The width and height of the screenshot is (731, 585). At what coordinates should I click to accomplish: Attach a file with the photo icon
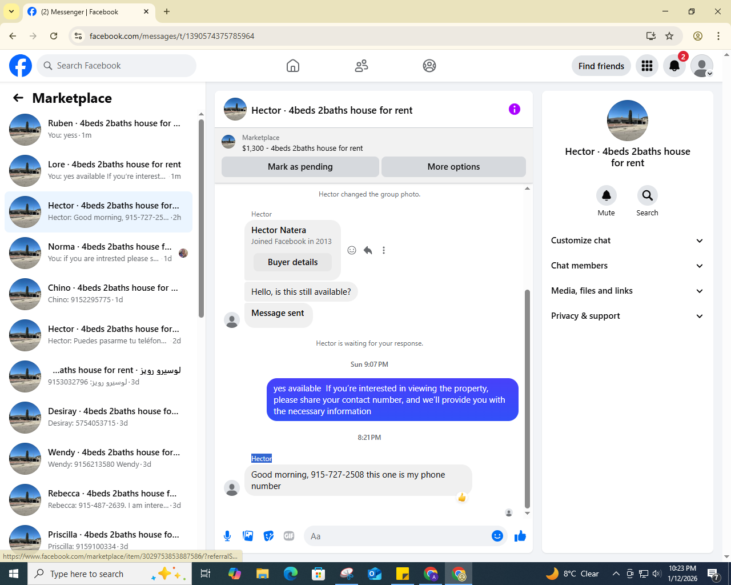(248, 536)
